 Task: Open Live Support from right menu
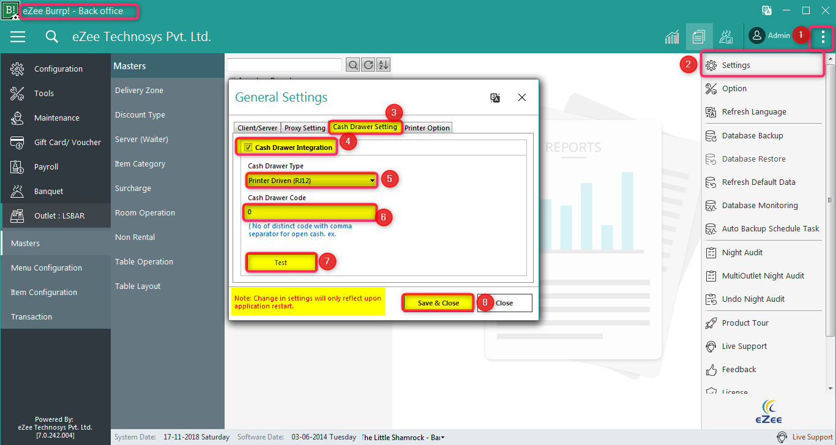pos(763,346)
